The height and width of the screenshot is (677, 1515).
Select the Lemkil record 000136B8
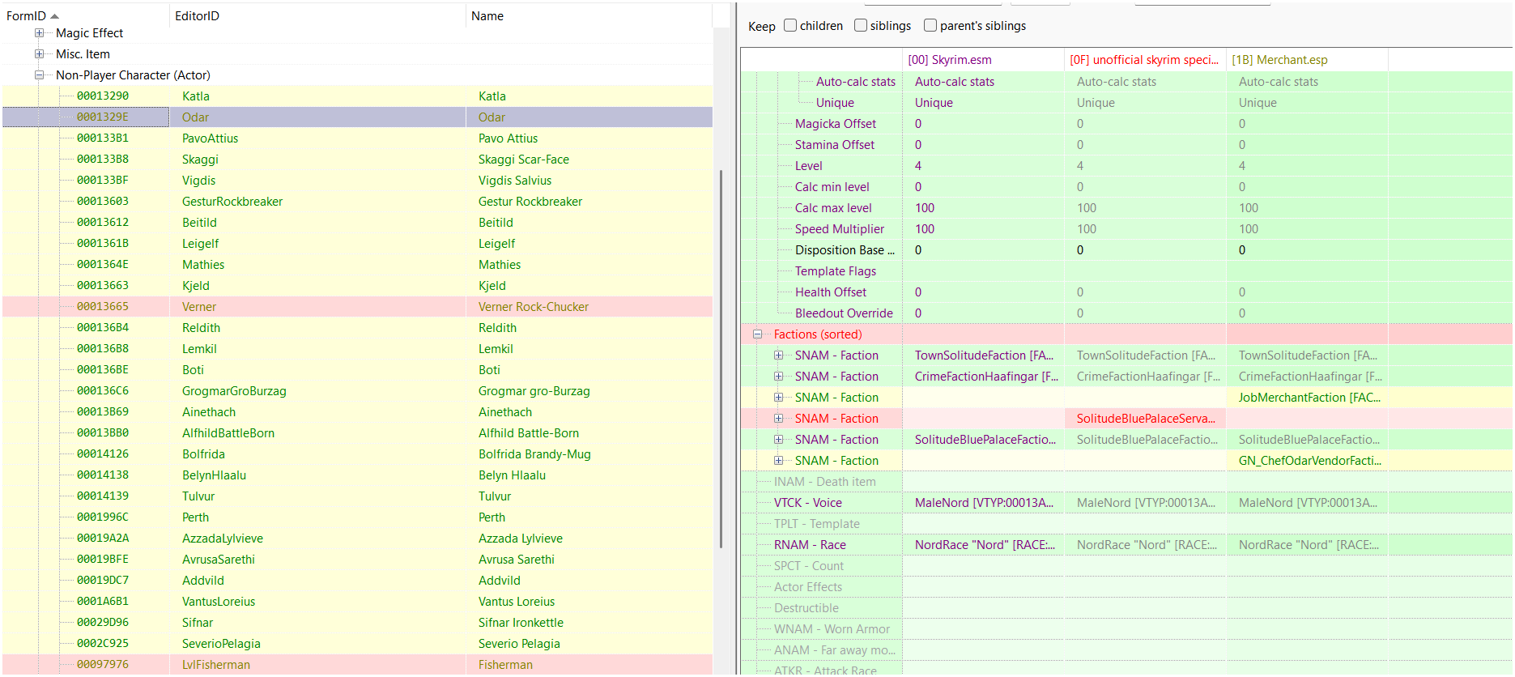(x=357, y=349)
